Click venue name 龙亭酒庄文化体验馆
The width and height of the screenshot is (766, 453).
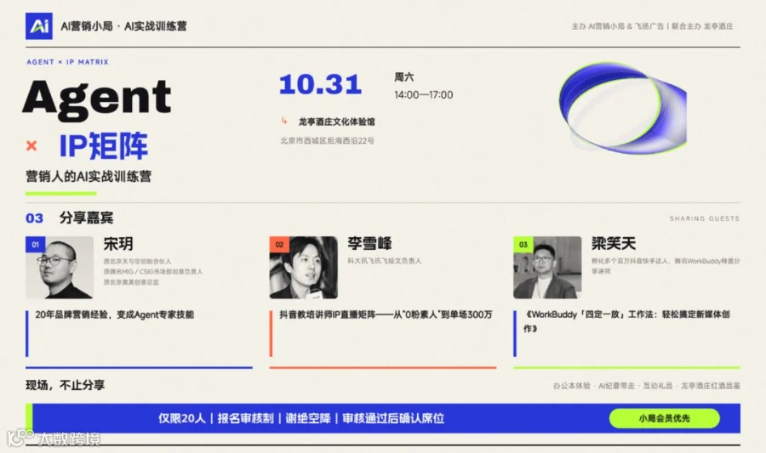[x=336, y=122]
